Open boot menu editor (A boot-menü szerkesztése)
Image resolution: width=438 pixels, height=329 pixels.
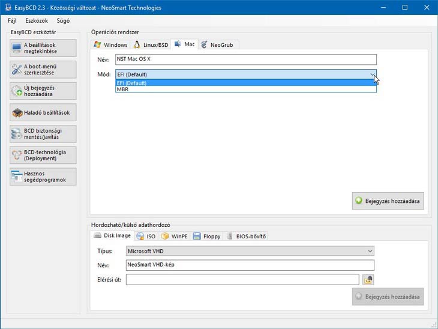(43, 70)
